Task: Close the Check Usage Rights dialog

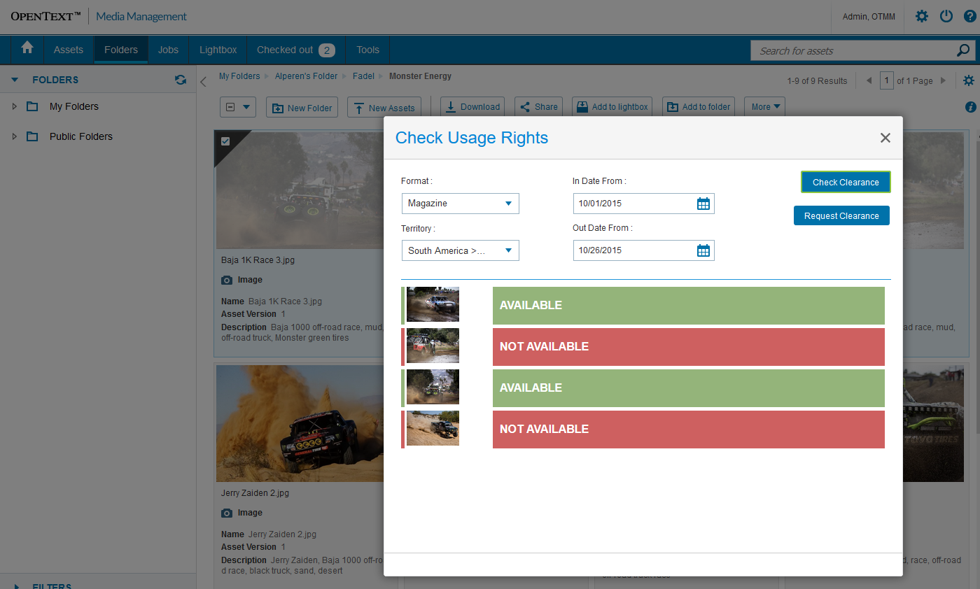Action: (x=885, y=138)
